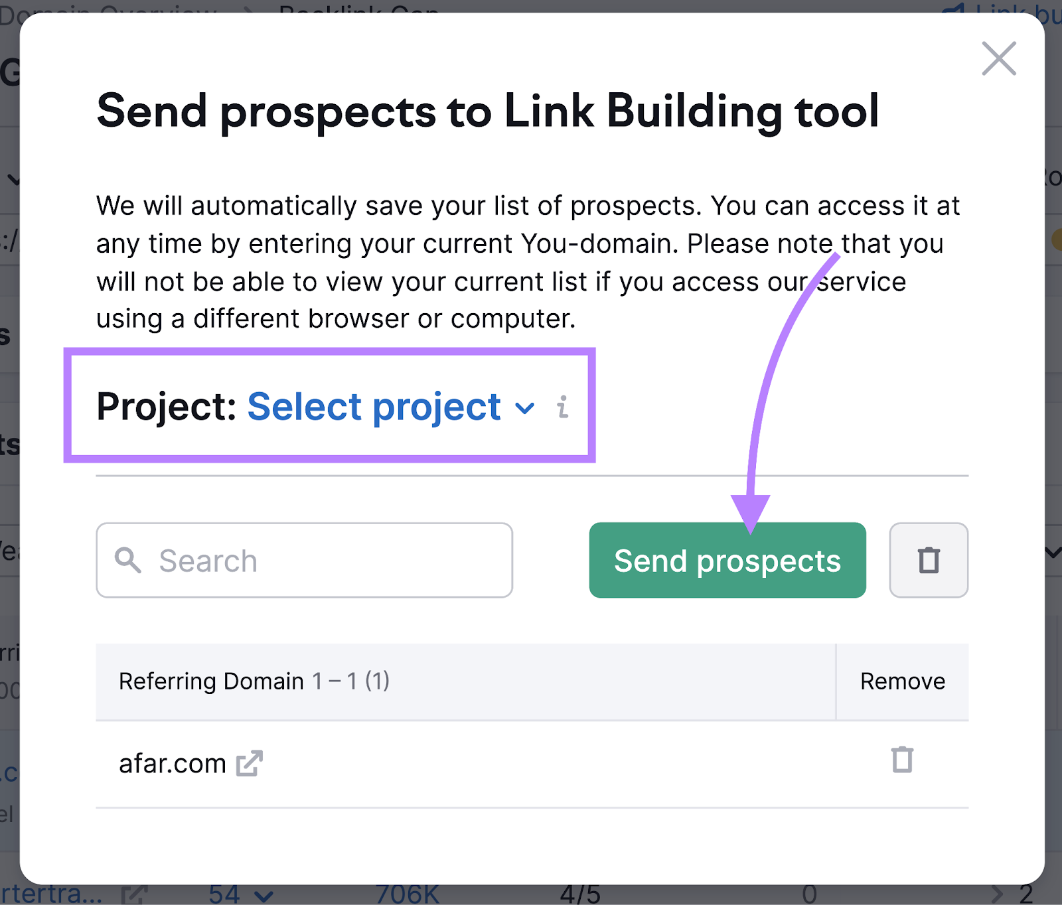Screen dimensions: 1062x905
Task: Select the afar.com domain entry
Action: 173,764
